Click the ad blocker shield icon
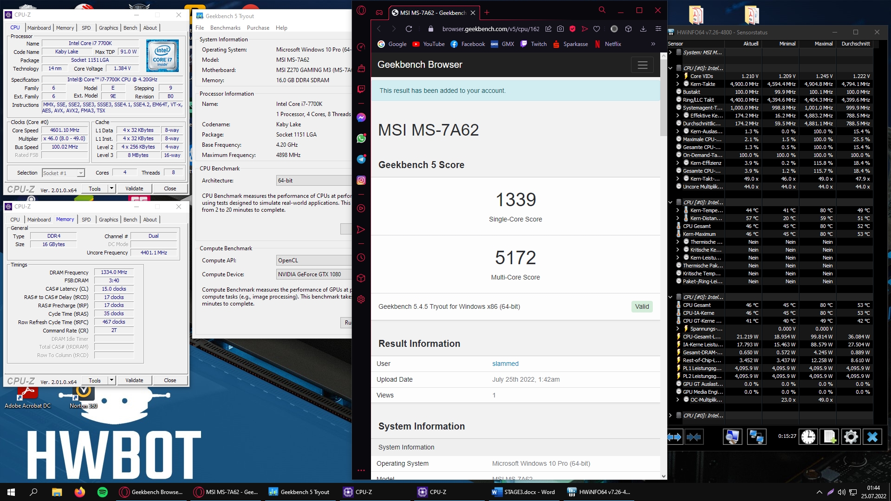 point(572,29)
